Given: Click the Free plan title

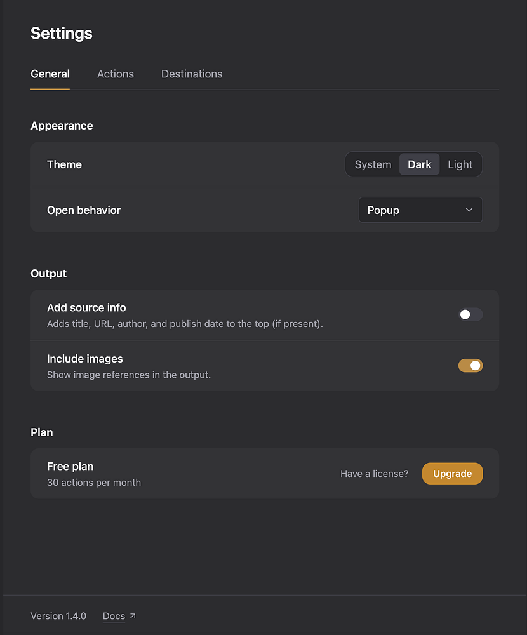Looking at the screenshot, I should [70, 467].
